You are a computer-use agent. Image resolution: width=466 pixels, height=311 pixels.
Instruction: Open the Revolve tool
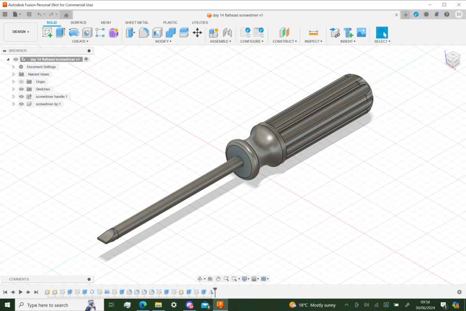coord(73,32)
